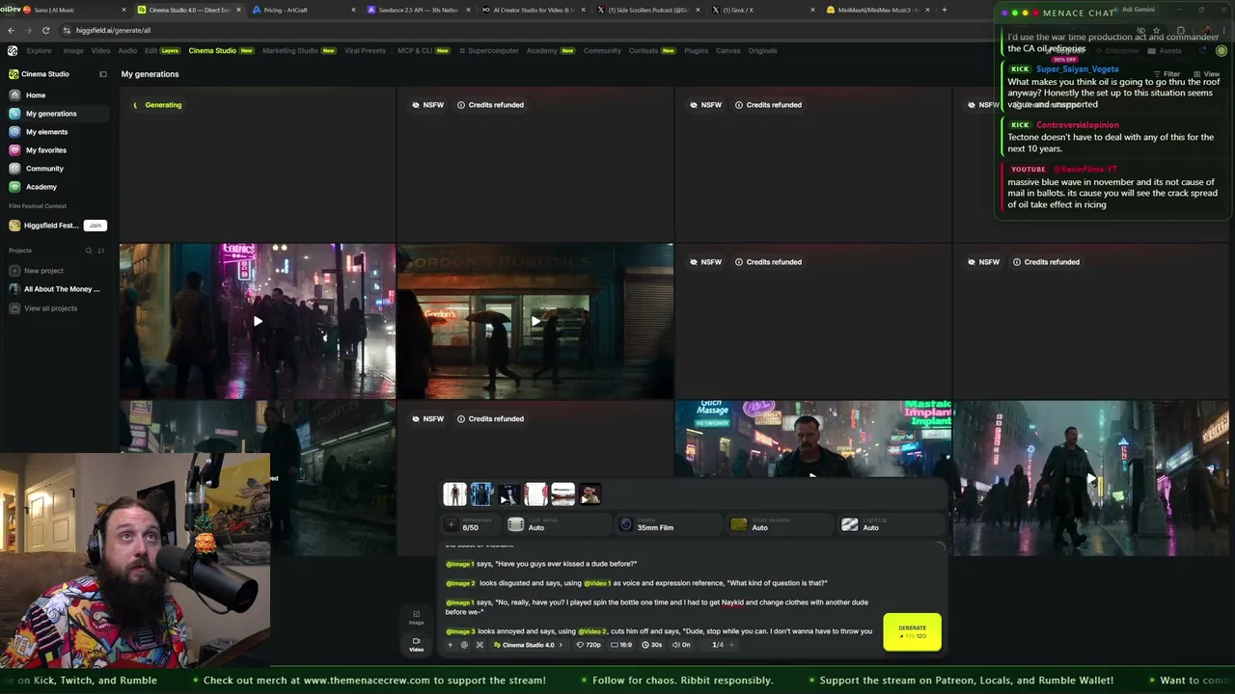
Task: Search projects with the magnifier icon
Action: [89, 251]
